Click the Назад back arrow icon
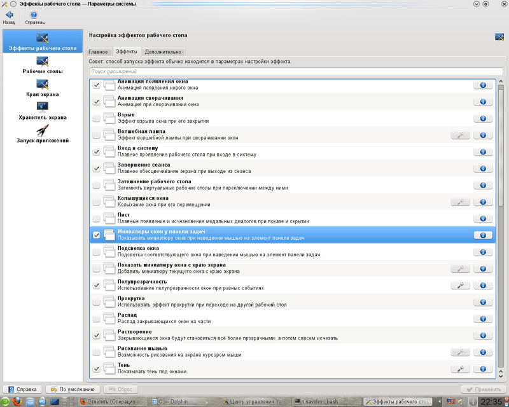509x407 pixels. click(x=9, y=15)
